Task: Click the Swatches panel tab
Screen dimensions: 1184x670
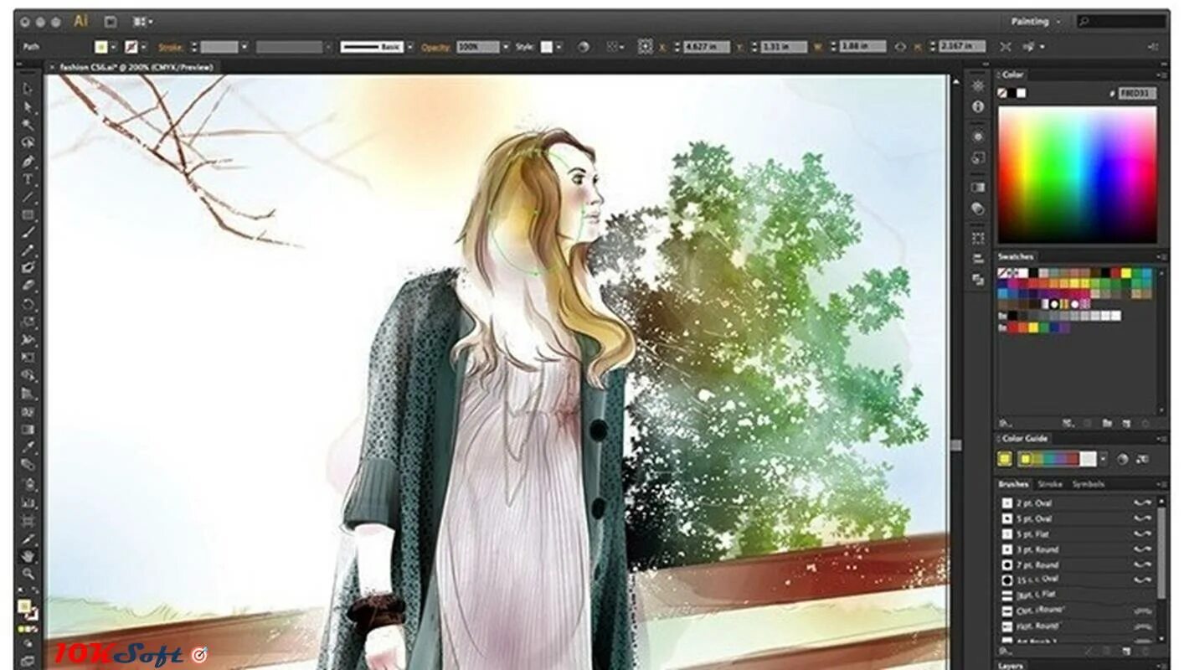Action: point(1016,256)
